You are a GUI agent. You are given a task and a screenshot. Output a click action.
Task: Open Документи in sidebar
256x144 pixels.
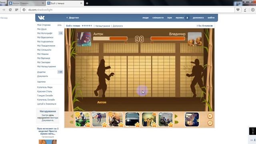point(43,76)
